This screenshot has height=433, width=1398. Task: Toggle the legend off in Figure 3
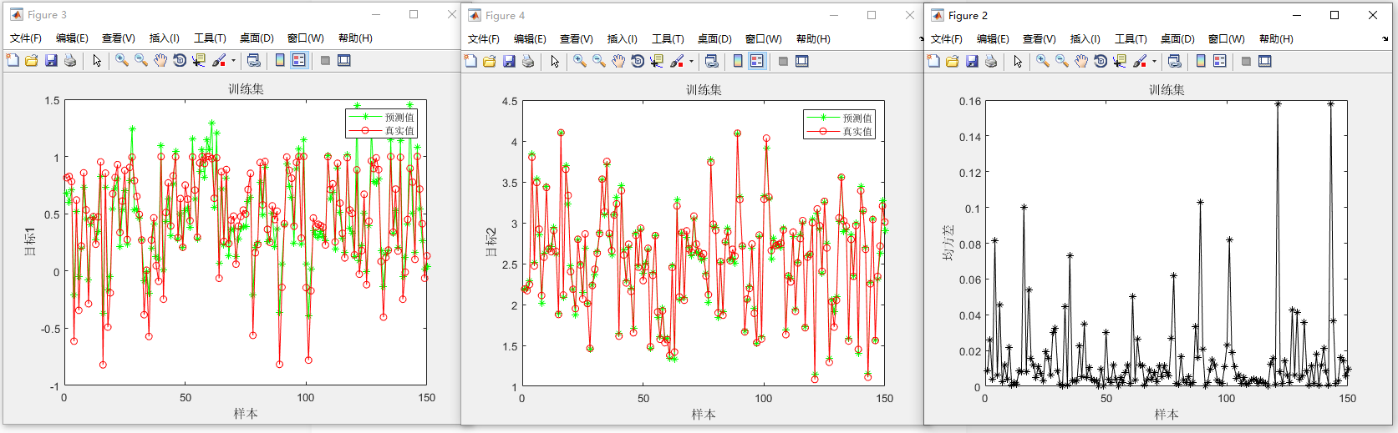299,60
